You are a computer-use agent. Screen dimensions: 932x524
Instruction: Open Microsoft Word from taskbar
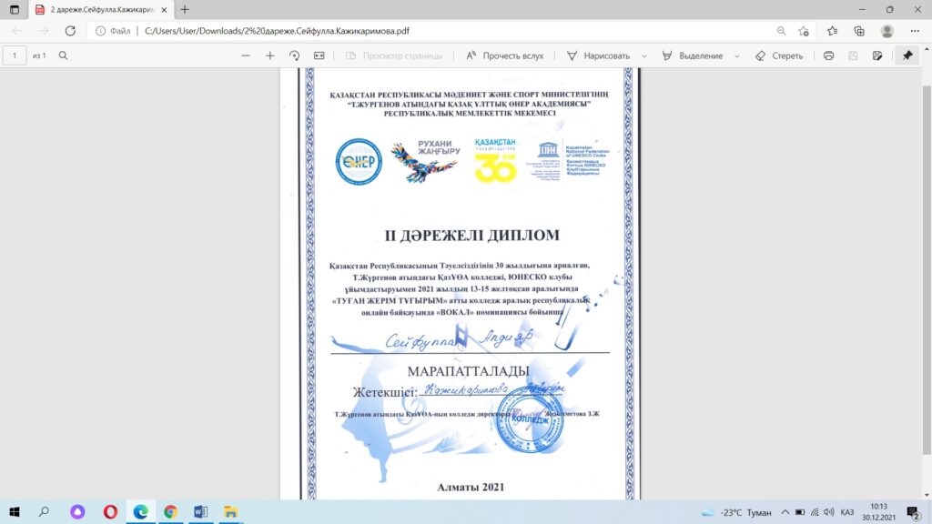200,511
